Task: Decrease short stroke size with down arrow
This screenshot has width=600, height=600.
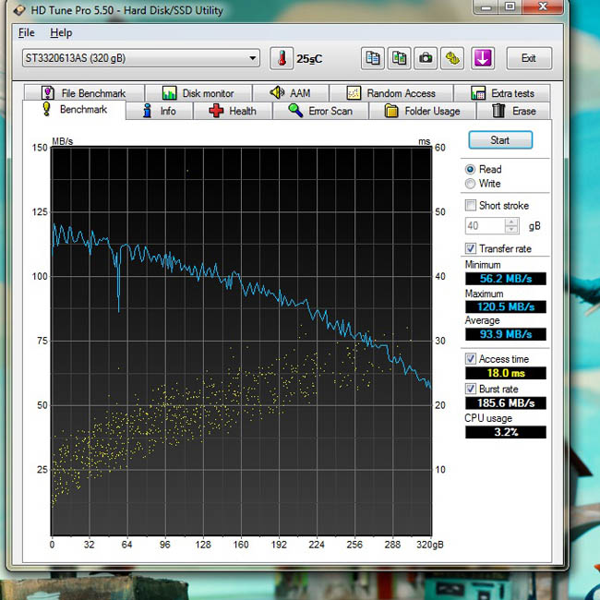Action: (x=511, y=230)
